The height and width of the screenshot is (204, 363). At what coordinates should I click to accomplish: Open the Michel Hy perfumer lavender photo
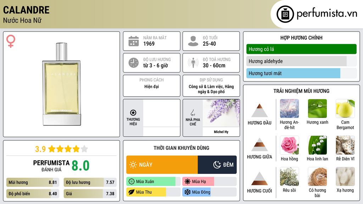pyautogui.click(x=221, y=113)
